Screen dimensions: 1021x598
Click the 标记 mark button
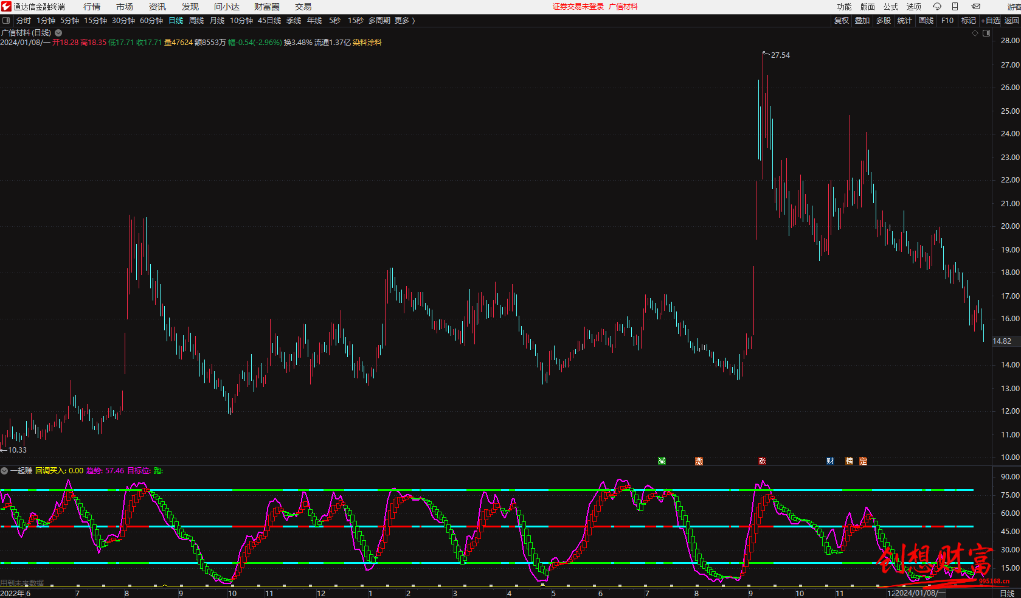click(969, 21)
